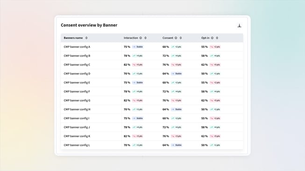The image size is (305, 171).
Task: Click the Consent overview by Banner title
Action: 89,25
